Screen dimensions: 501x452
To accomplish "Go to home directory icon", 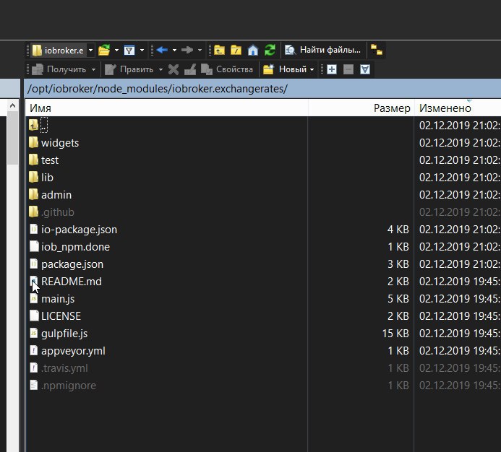I will [253, 50].
